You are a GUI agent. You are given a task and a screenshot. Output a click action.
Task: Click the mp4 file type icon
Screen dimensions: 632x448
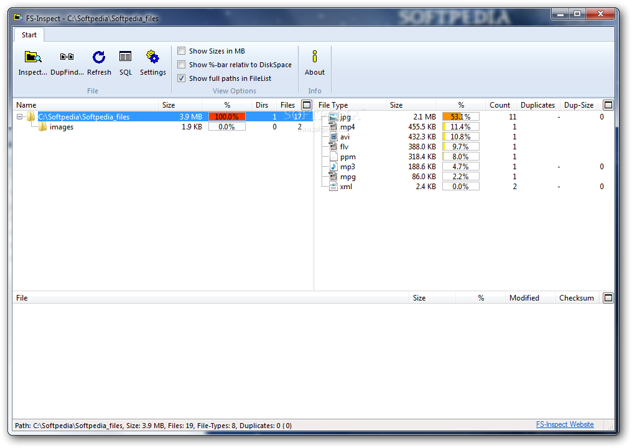(x=333, y=127)
